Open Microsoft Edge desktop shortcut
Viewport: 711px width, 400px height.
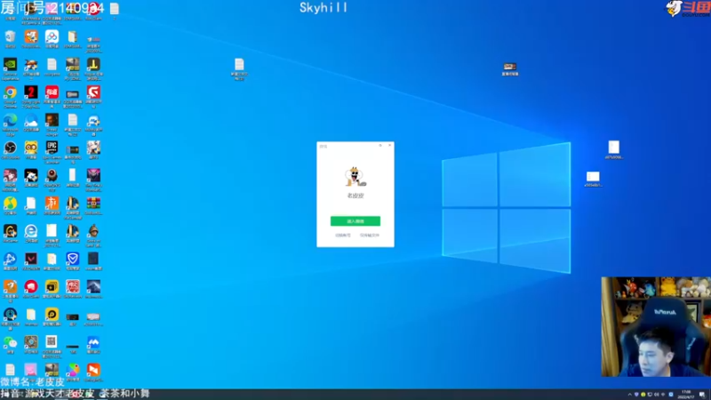click(10, 121)
